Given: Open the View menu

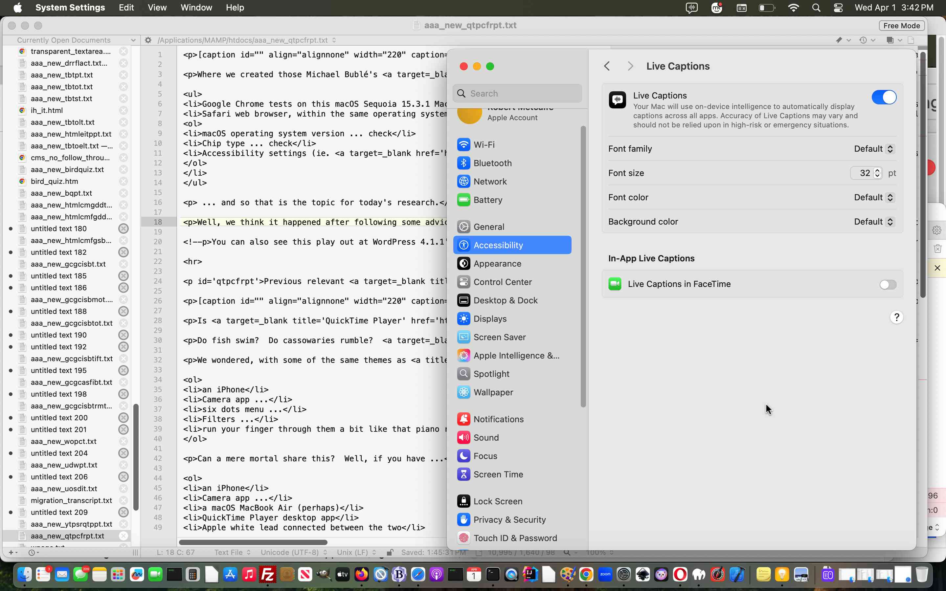Looking at the screenshot, I should tap(157, 8).
